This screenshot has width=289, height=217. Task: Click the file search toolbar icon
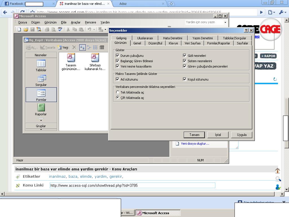point(39,29)
